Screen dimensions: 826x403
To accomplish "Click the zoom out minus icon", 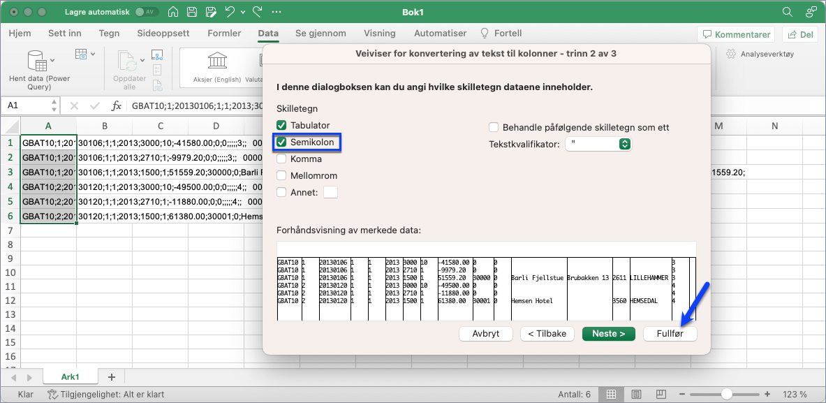I will point(681,394).
